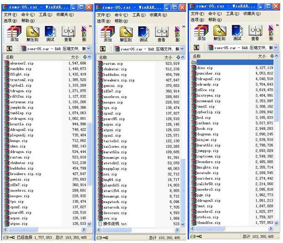Open the 选项(N) menu in the right window
This screenshot has width=283, height=243.
(198, 20)
